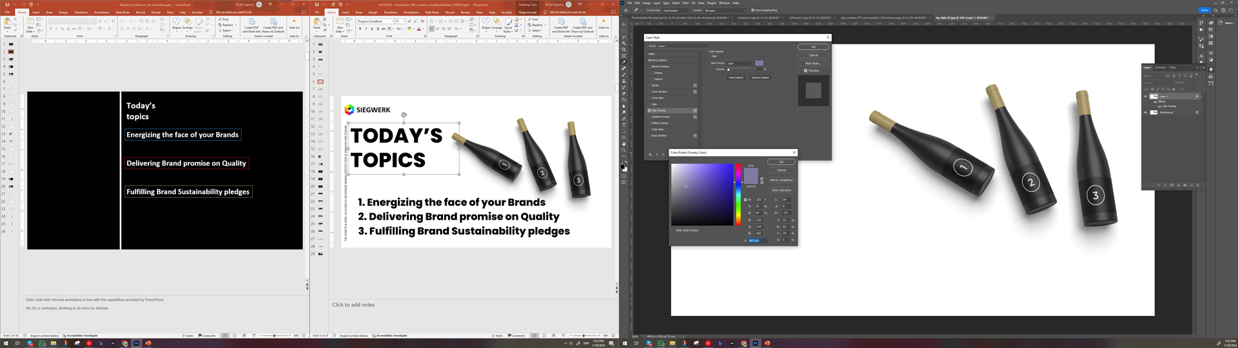Select the Zoom tool in Photoshop toolbar
Image resolution: width=1238 pixels, height=348 pixels.
[x=624, y=150]
